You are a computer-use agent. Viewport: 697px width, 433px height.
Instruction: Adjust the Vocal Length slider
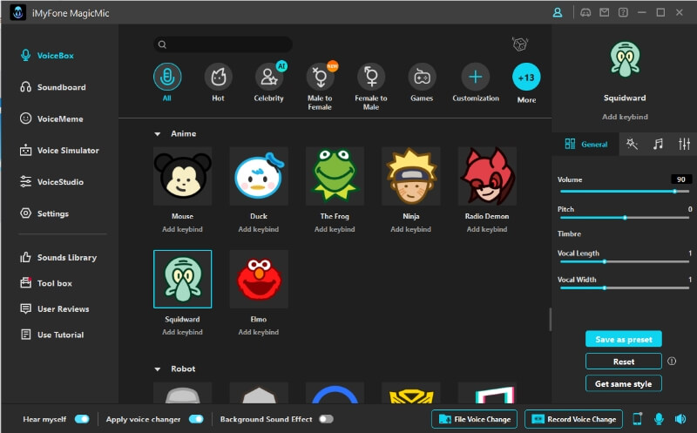625,261
